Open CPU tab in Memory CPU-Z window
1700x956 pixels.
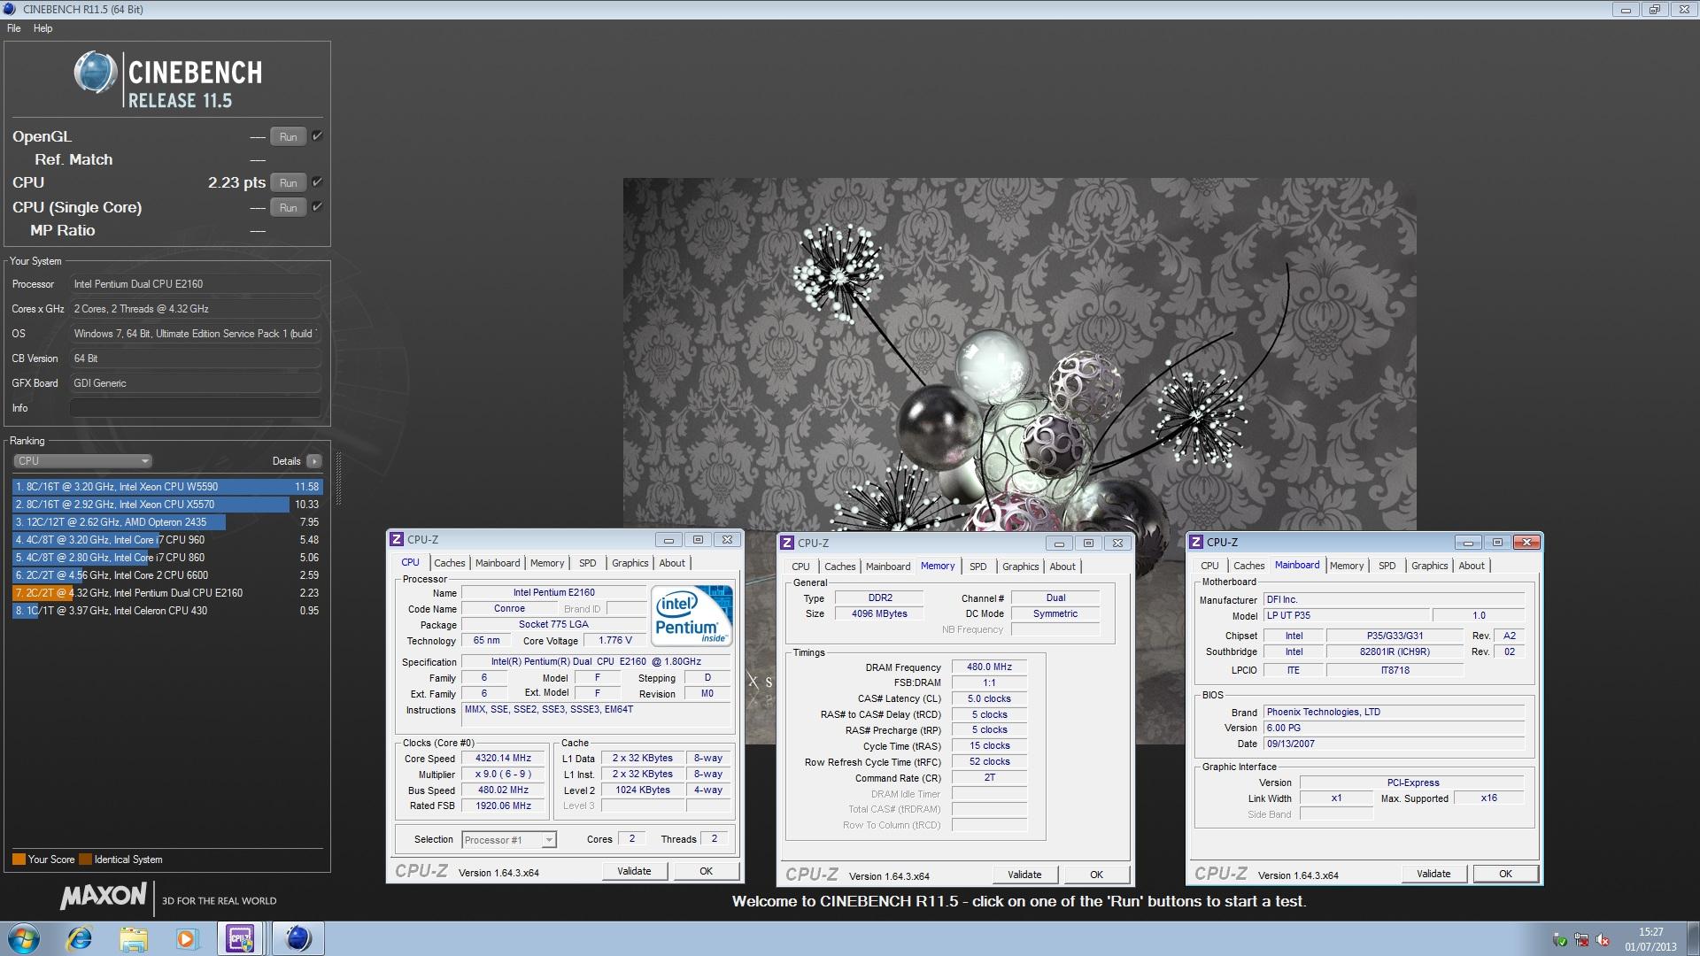click(800, 567)
